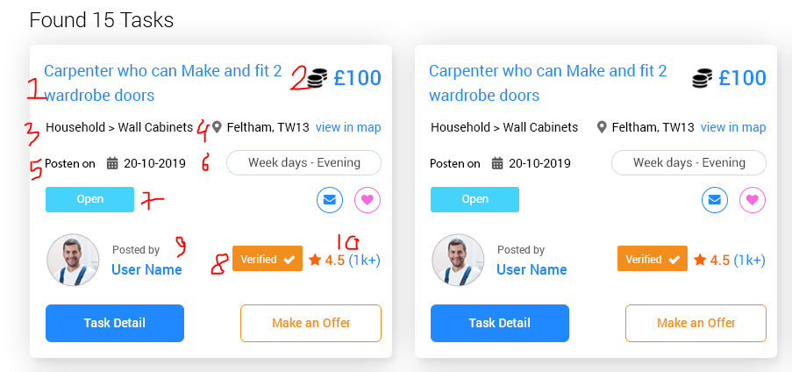Click the calendar icon on first card
This screenshot has width=792, height=372.
[112, 163]
